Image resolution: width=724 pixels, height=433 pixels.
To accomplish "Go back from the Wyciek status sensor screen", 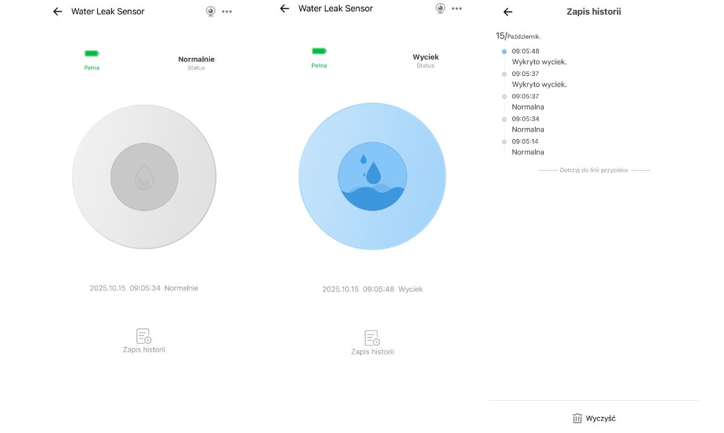I will [x=285, y=9].
